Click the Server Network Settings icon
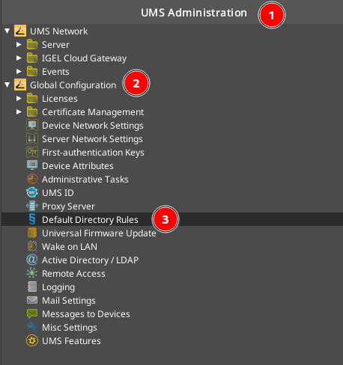343x365 pixels. click(x=32, y=138)
